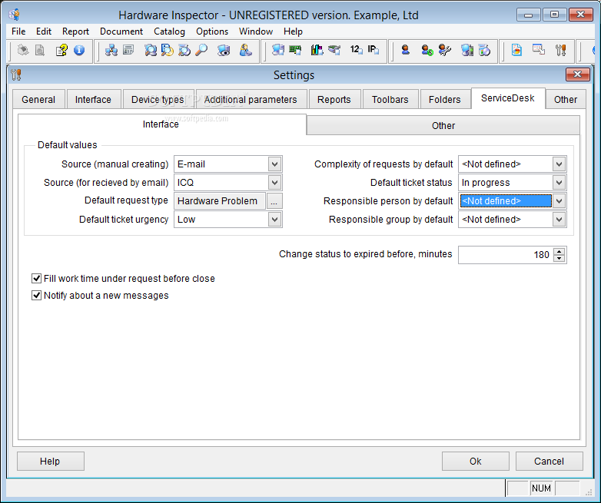Click the software box with CD icon
Image resolution: width=601 pixels, height=503 pixels.
click(x=484, y=50)
